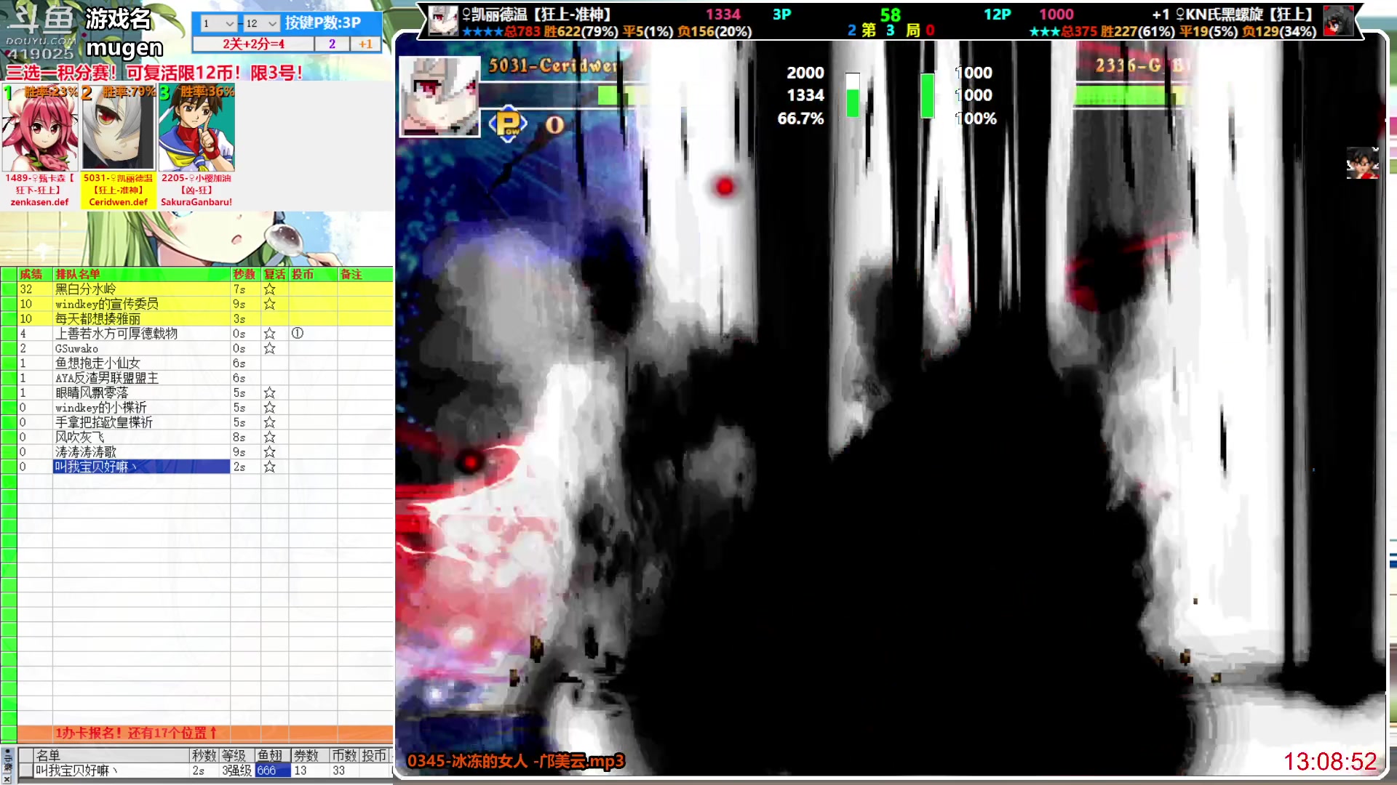Open the dropdown showing value 1
1397x785 pixels.
(x=218, y=23)
